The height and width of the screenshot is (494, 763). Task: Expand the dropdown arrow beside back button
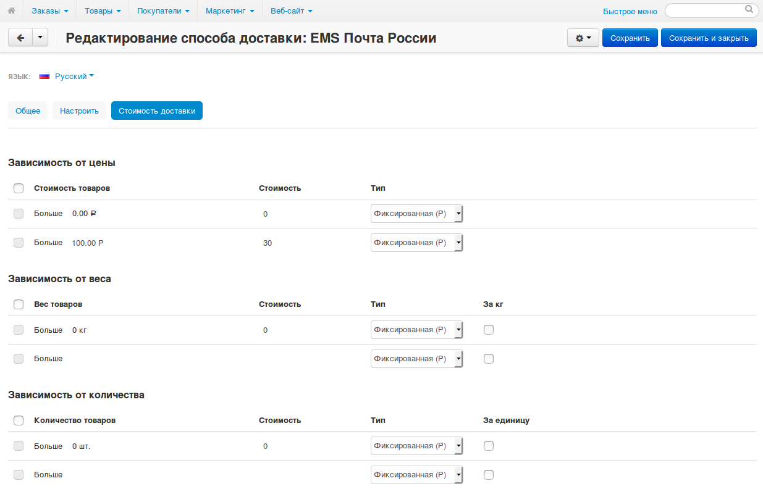tap(40, 38)
